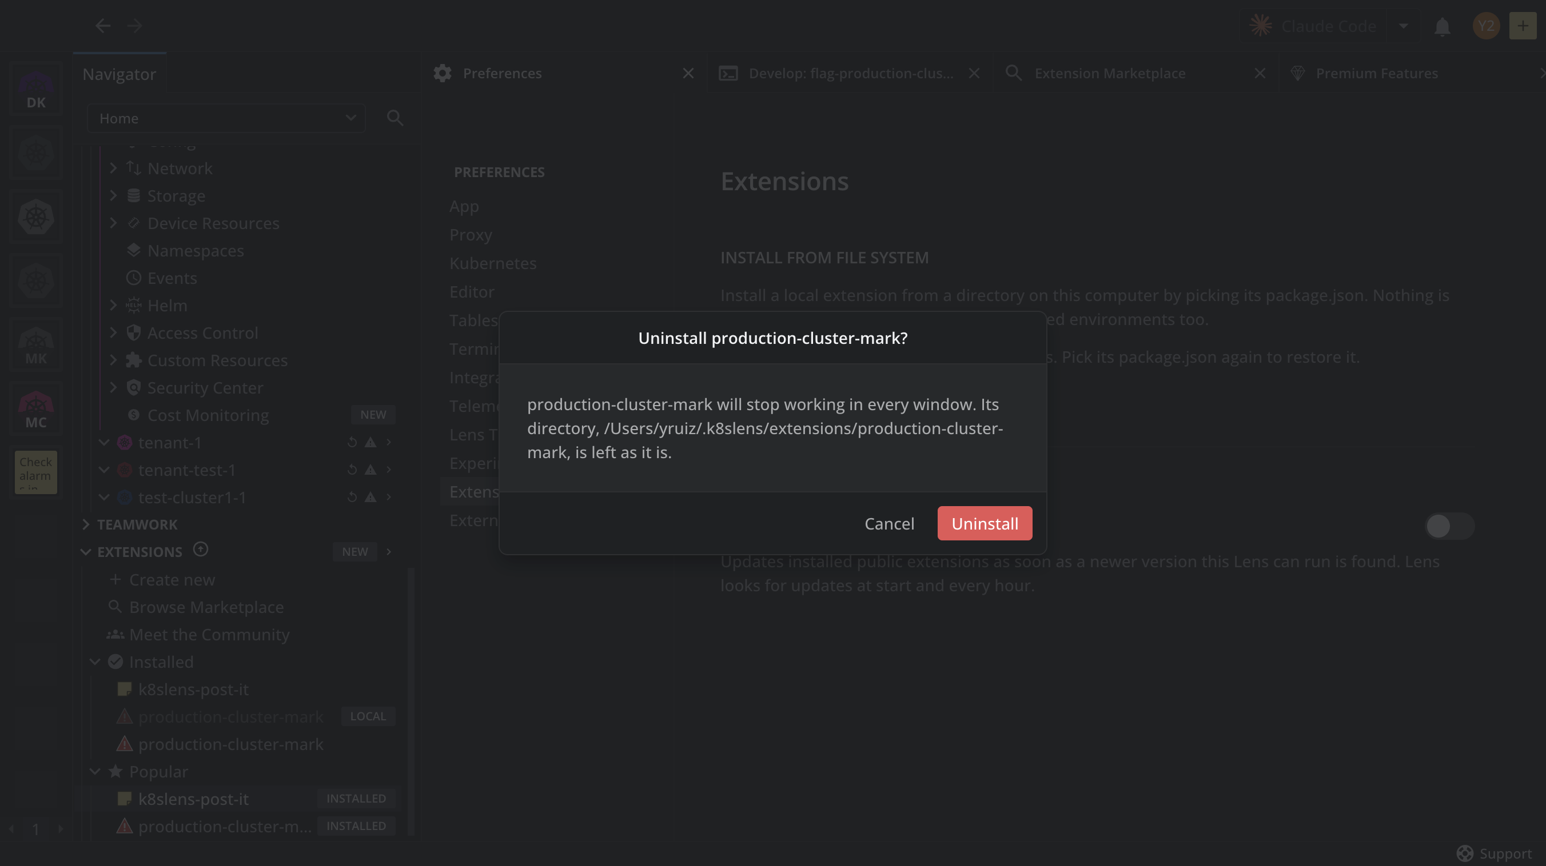Toggle the automatic extension updates switch
Screen dimensions: 1546x866
click(x=1449, y=526)
